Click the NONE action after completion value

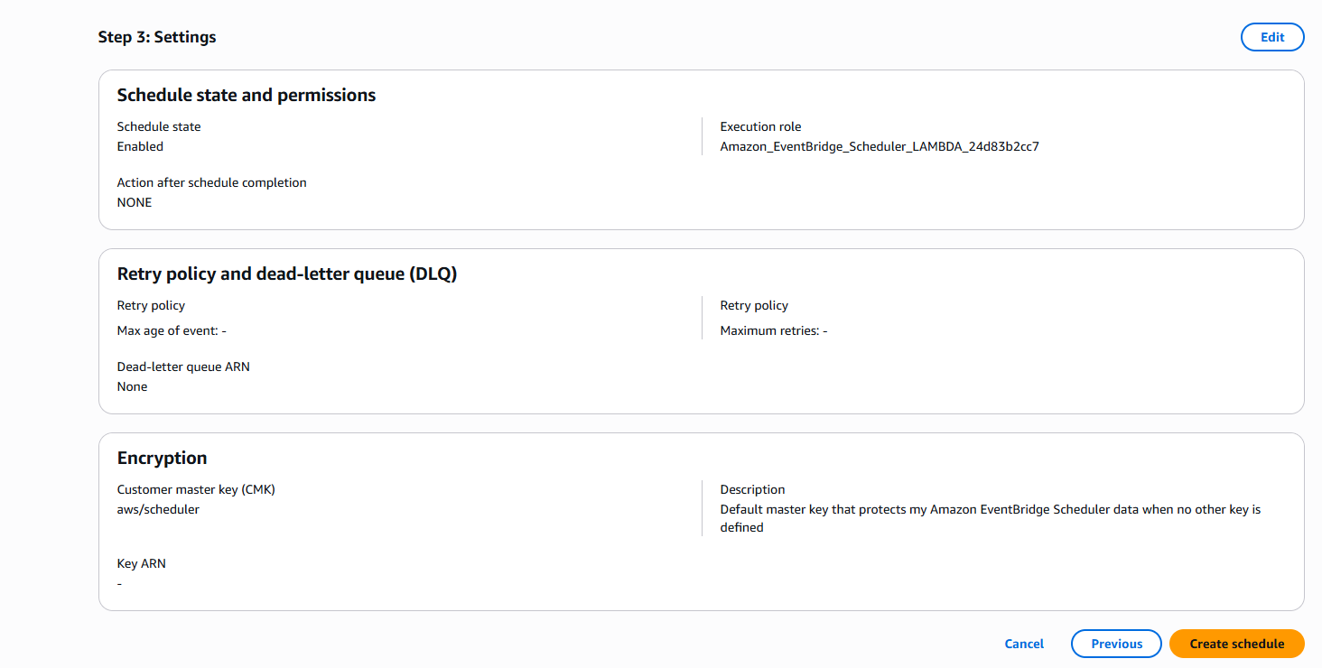[x=135, y=202]
